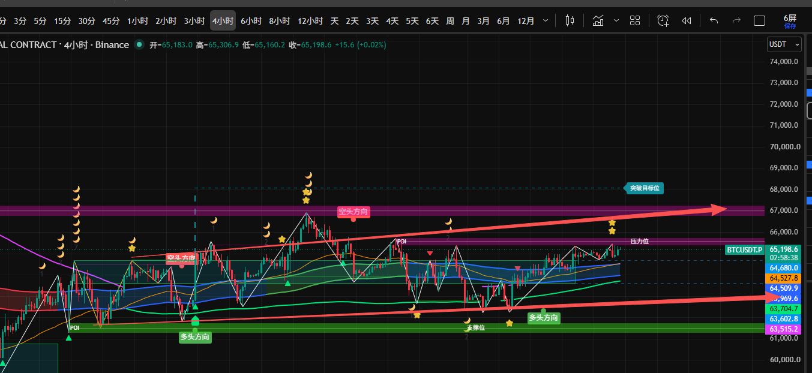Select the 2小时 interval
This screenshot has height=373, width=812.
(x=166, y=20)
